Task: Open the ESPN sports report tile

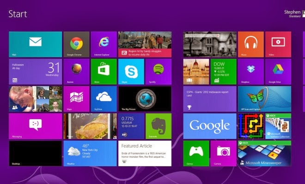Action: pos(210,99)
